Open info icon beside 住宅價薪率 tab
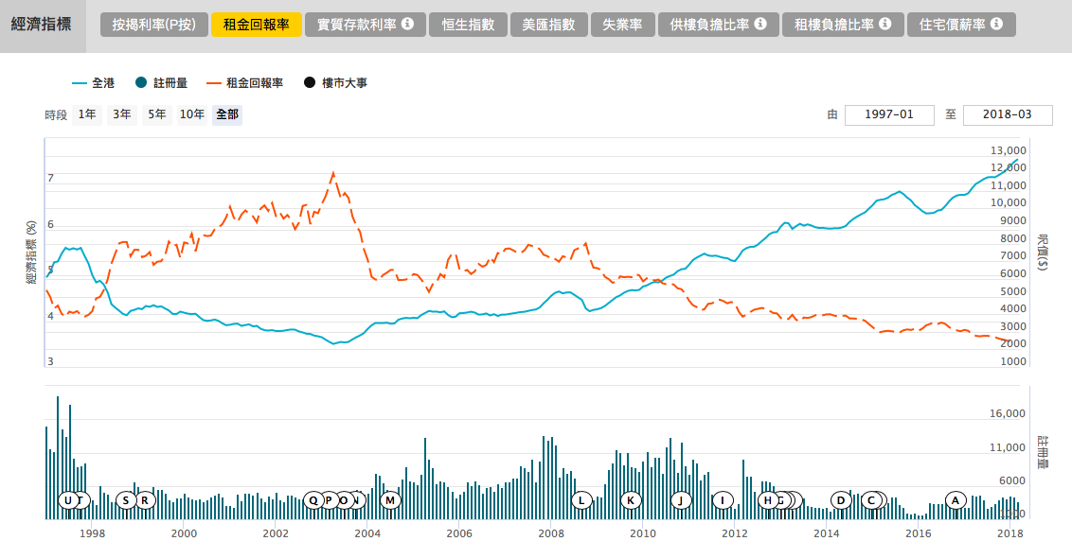This screenshot has width=1072, height=541. pos(997,24)
